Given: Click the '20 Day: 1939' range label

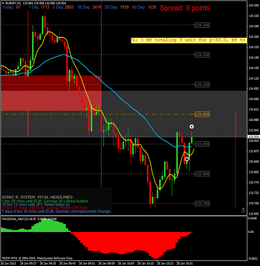Looking at the screenshot, I should (x=117, y=7).
